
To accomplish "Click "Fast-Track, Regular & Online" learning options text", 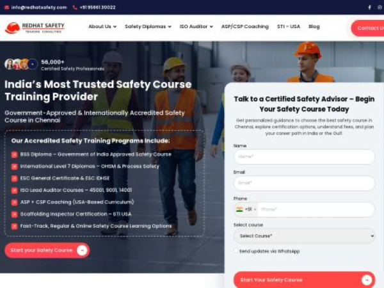I will 96,226.
